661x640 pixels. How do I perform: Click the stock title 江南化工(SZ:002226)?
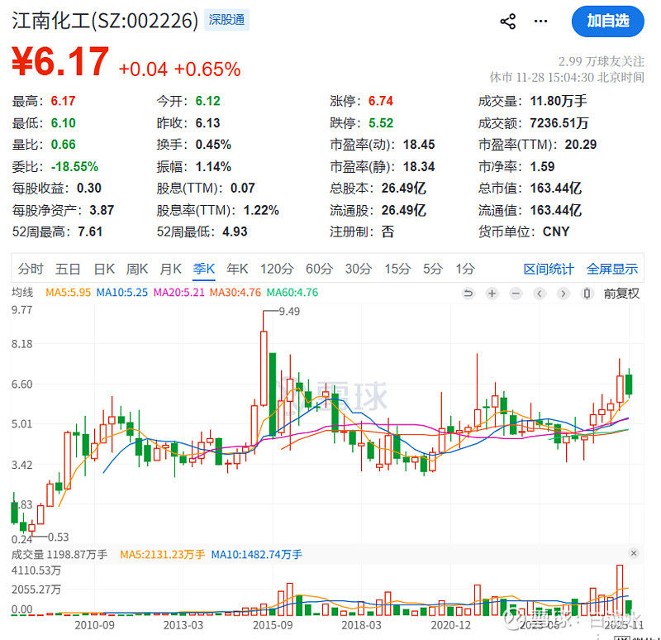[105, 20]
